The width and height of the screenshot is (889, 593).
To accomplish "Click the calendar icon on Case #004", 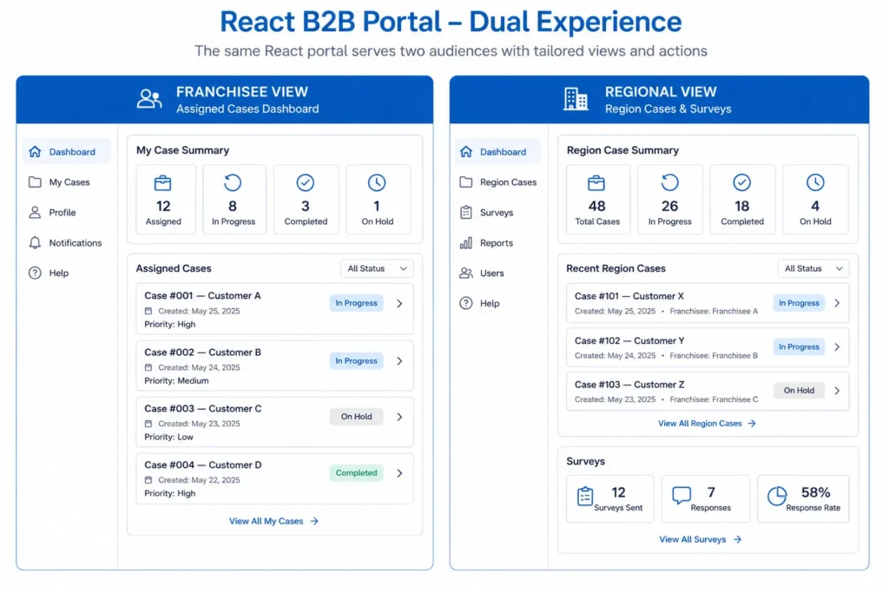I will (148, 479).
